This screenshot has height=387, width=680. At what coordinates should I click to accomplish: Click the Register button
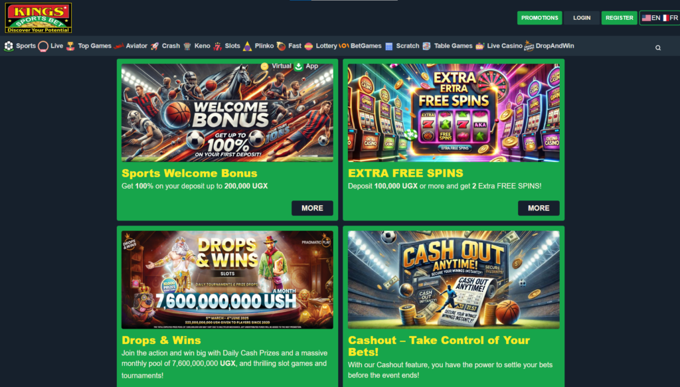coord(620,18)
